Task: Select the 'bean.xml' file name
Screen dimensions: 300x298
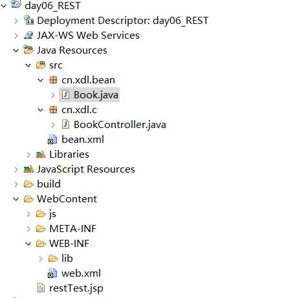Action: pos(83,140)
